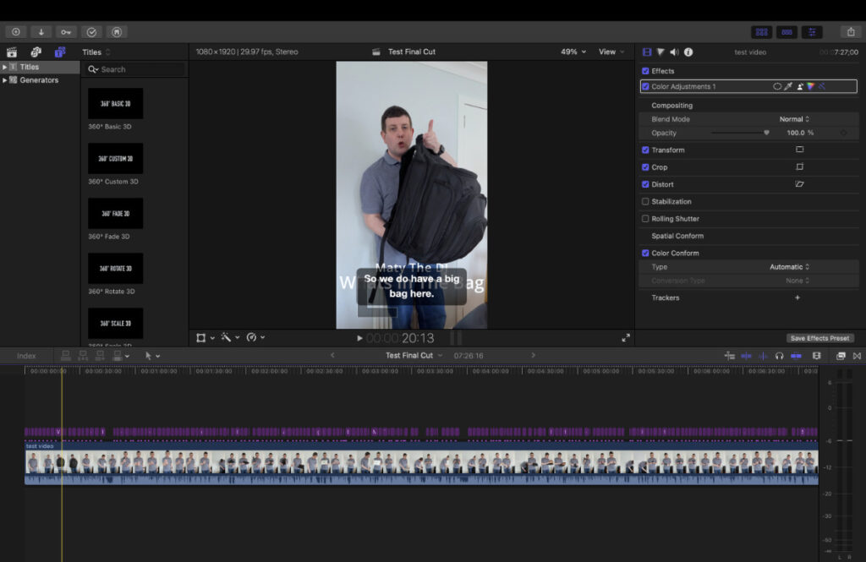The width and height of the screenshot is (866, 562).
Task: Expand the Titles tree item
Action: pyautogui.click(x=5, y=67)
